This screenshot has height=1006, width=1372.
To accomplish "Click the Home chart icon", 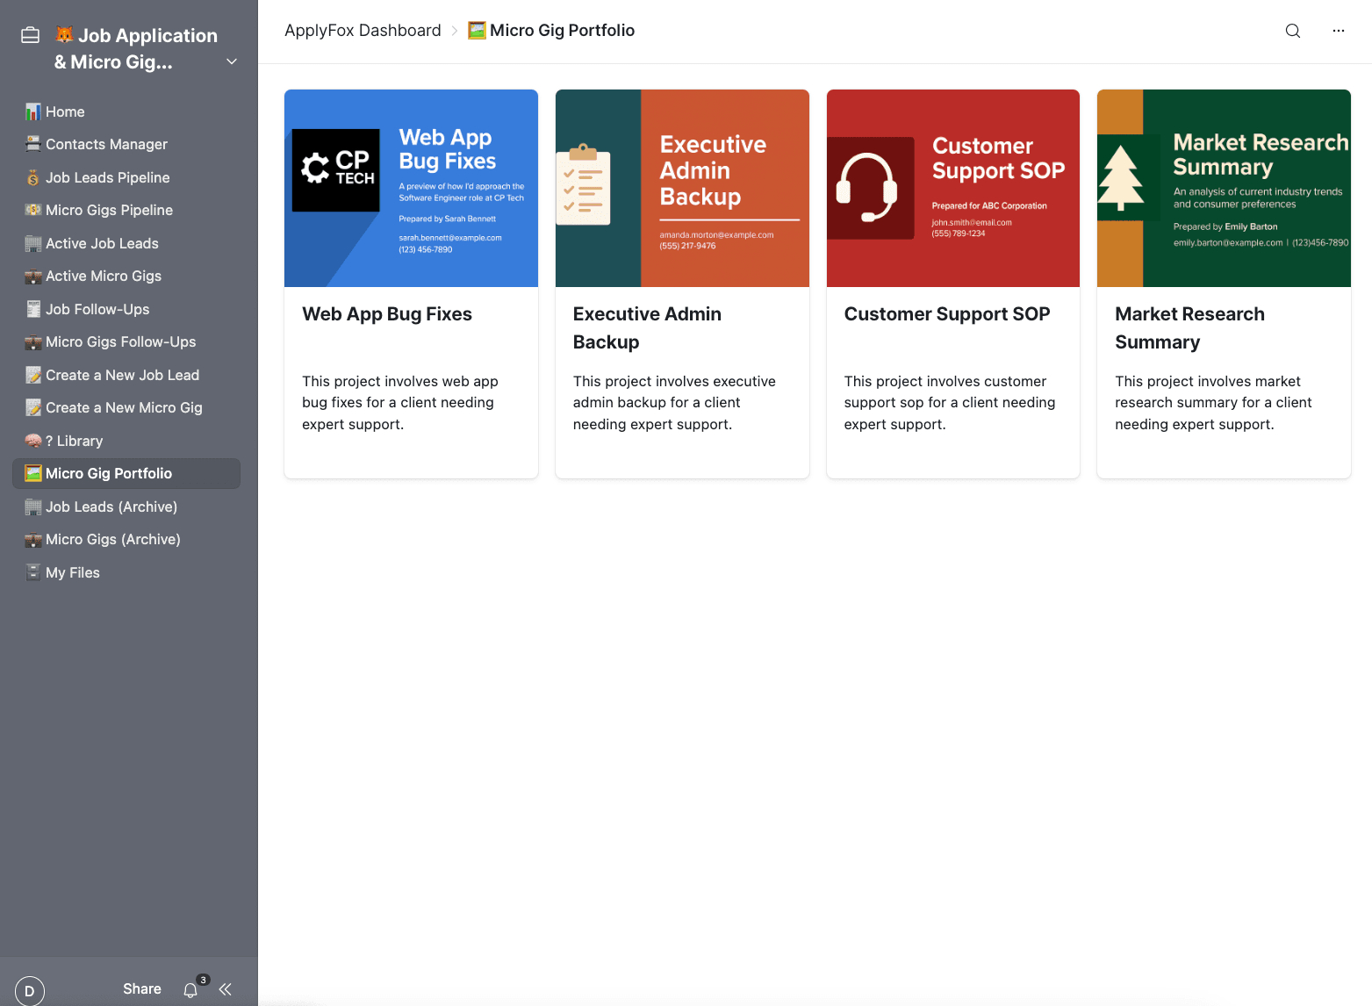I will [33, 111].
